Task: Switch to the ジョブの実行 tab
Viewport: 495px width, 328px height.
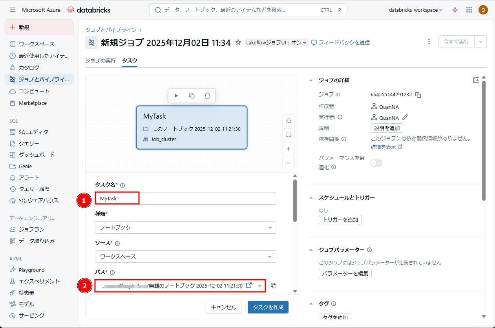Action: pos(100,60)
